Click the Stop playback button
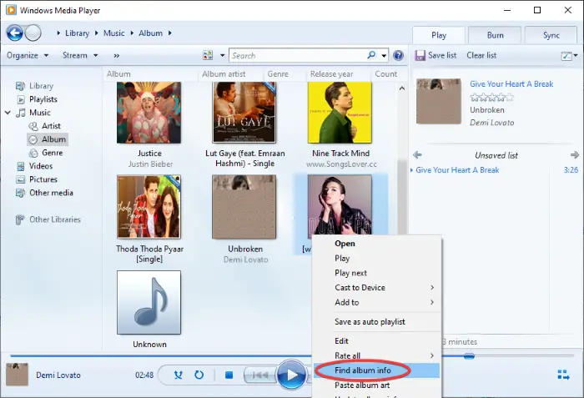 click(x=229, y=375)
